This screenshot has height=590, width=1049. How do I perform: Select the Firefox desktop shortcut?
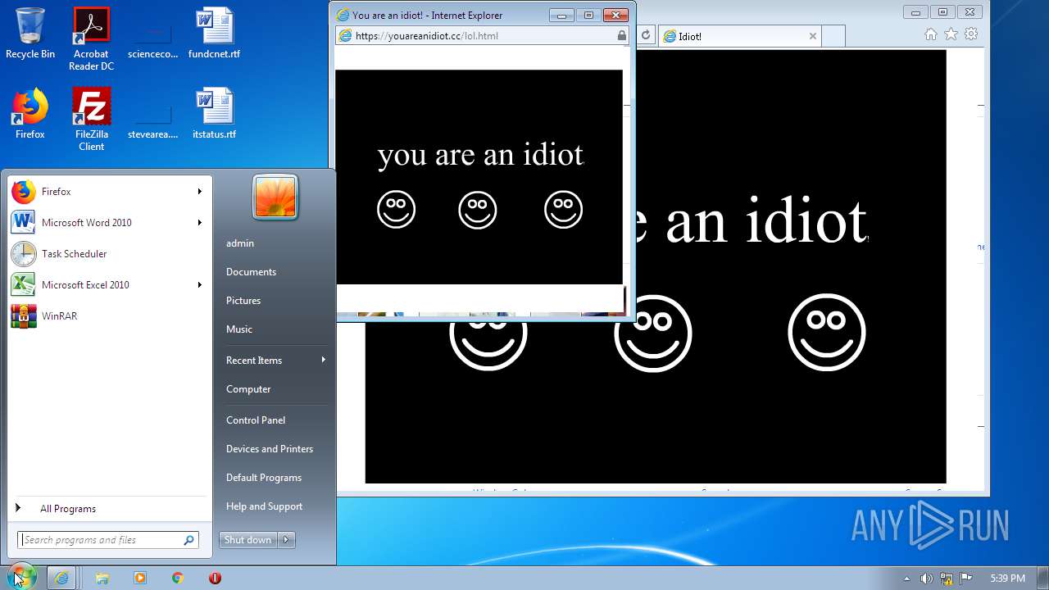coord(30,114)
